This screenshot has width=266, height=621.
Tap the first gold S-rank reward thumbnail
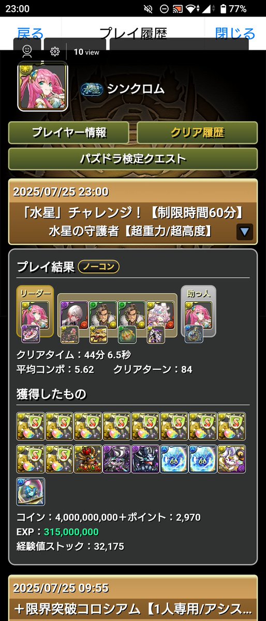pyautogui.click(x=31, y=427)
